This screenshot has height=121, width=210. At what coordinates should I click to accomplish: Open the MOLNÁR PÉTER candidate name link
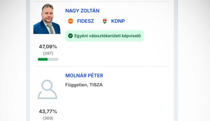(84, 76)
